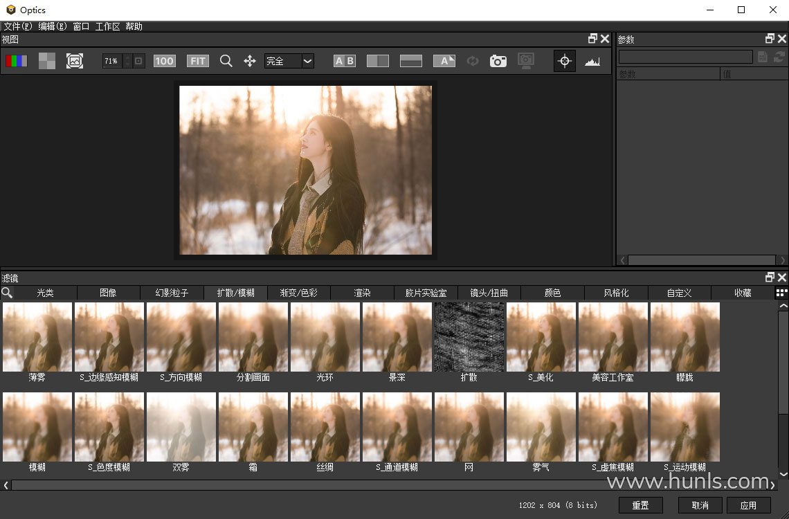789x519 pixels.
Task: Toggle the checkerboard transparency icon
Action: [x=46, y=61]
